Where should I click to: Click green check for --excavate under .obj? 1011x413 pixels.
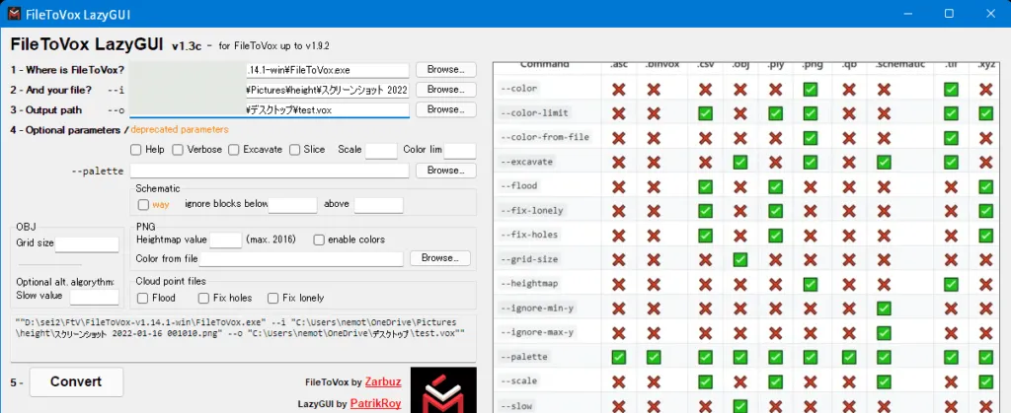point(740,162)
